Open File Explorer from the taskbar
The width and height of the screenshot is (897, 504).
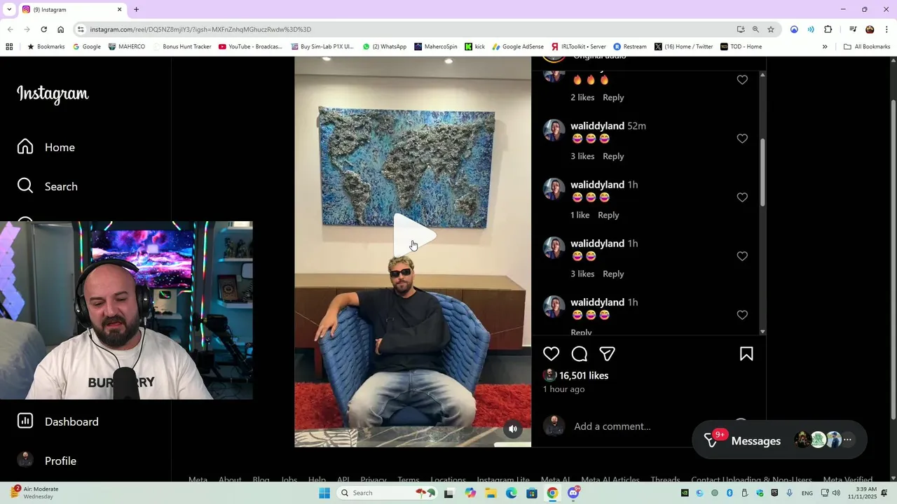pos(491,493)
